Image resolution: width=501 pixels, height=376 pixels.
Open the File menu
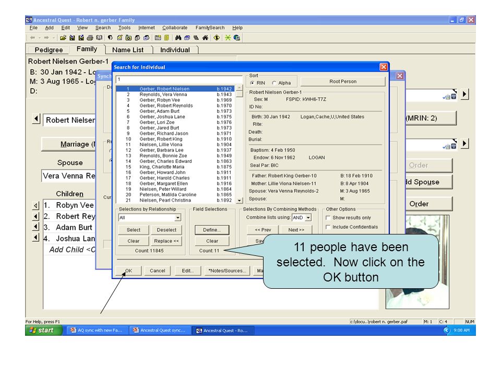[x=33, y=28]
